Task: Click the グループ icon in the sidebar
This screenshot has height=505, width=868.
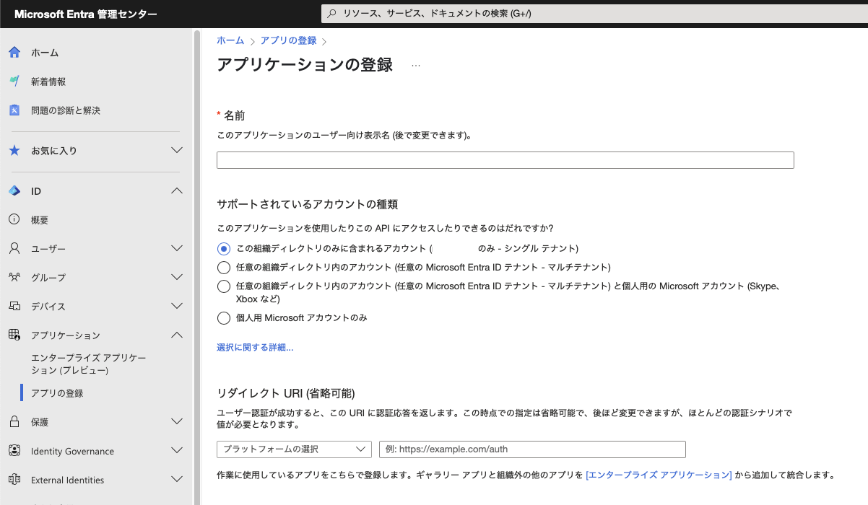Action: [14, 277]
